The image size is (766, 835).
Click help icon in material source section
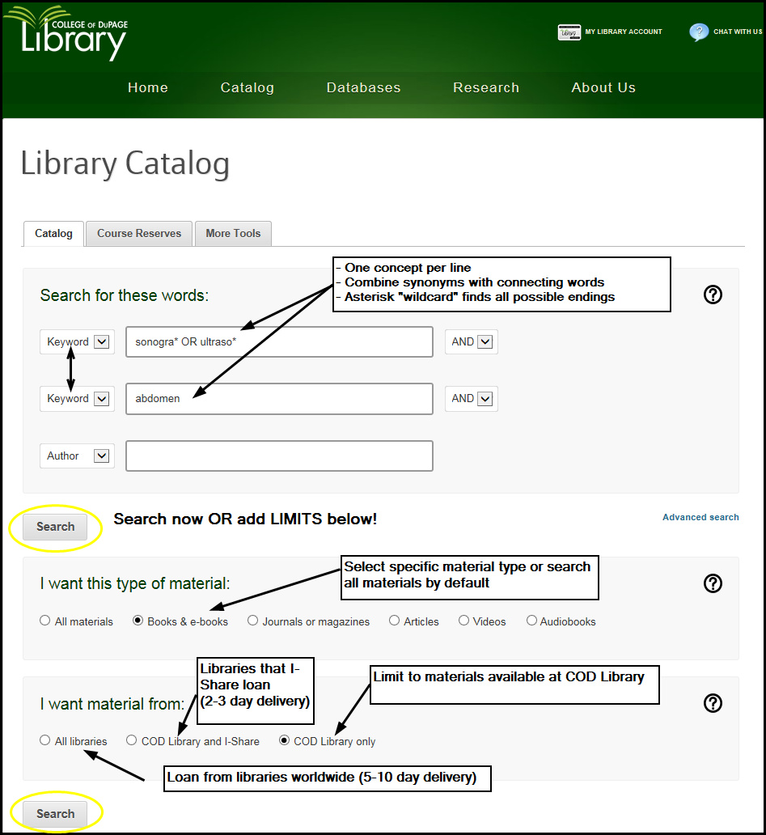[x=713, y=703]
